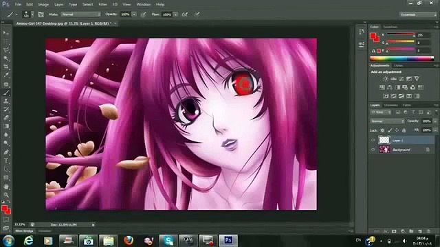The width and height of the screenshot is (440, 247).
Task: Select the Pen tool
Action: (6, 152)
